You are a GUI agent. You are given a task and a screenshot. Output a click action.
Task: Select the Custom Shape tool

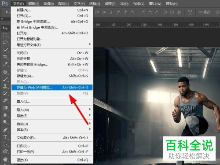[5, 151]
